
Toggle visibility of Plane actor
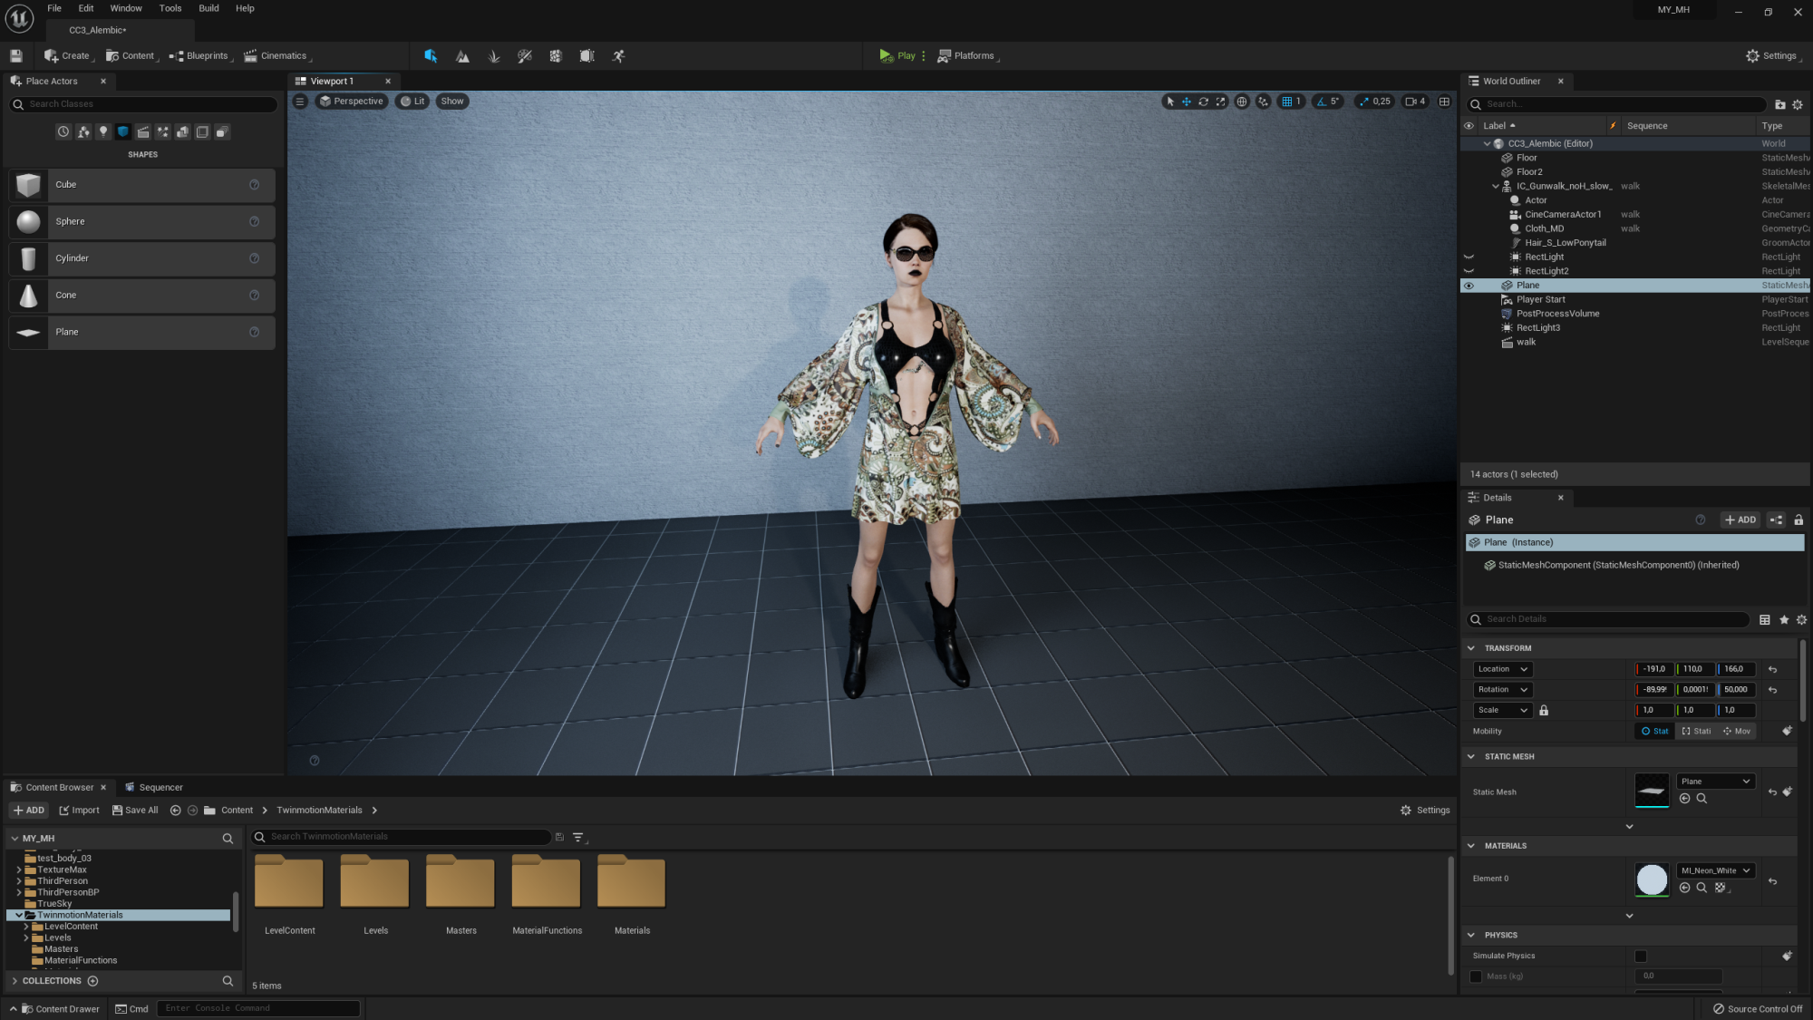1469,286
